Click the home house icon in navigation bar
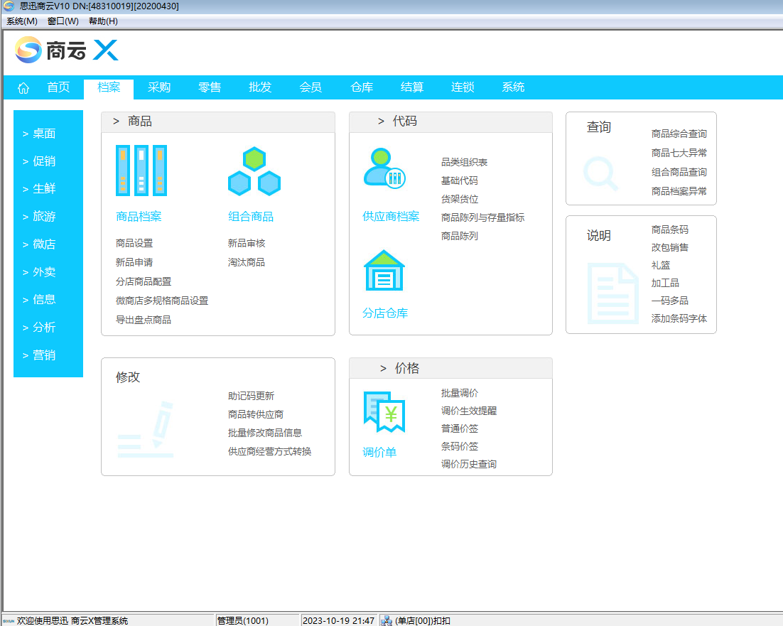 tap(23, 88)
